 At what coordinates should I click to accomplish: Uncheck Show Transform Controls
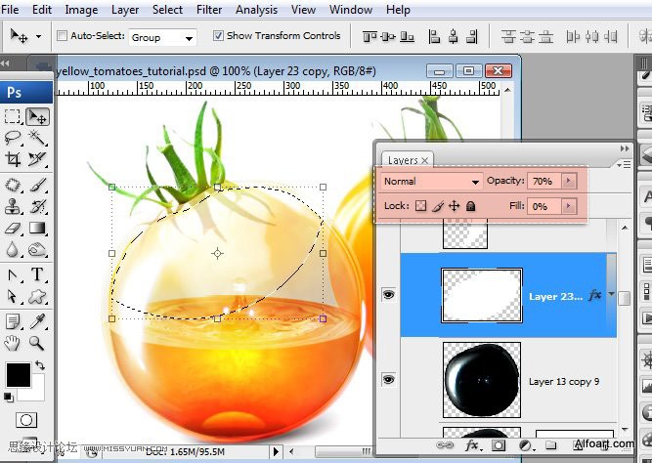217,36
